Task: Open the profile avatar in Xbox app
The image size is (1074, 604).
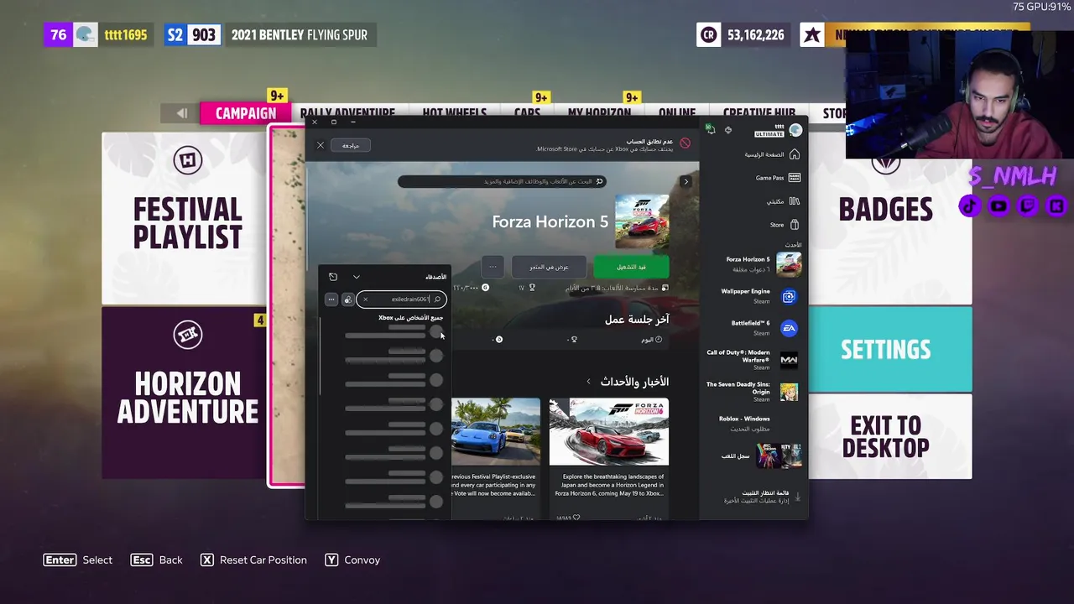Action: coord(795,130)
